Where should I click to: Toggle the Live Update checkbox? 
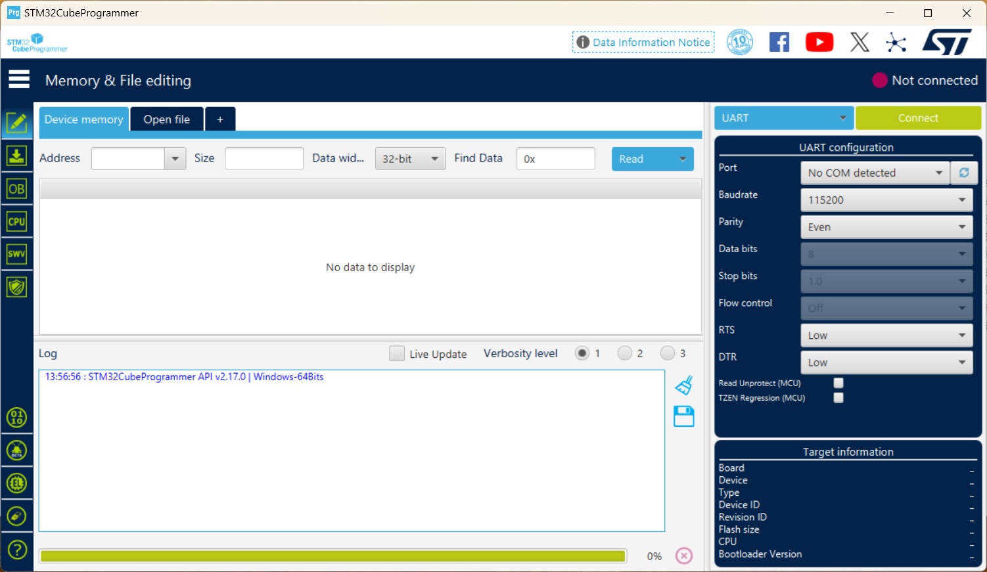pos(397,353)
